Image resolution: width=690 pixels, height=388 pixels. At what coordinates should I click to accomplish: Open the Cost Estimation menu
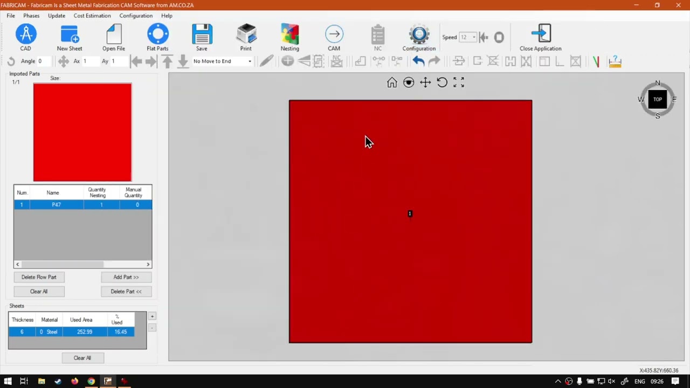(92, 16)
